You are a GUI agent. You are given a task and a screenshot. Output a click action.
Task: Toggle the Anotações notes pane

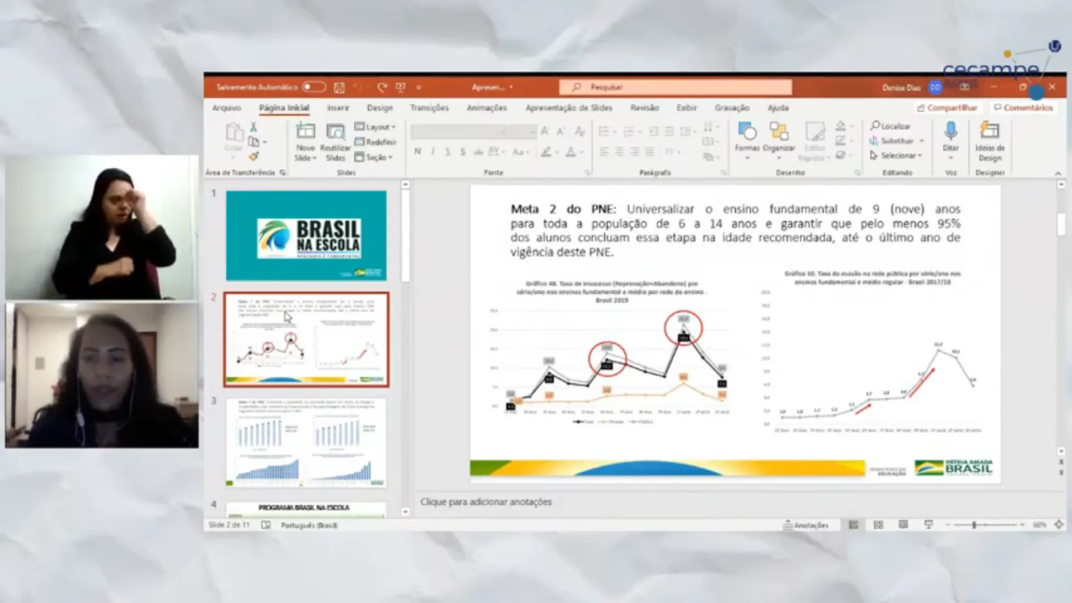pos(806,525)
